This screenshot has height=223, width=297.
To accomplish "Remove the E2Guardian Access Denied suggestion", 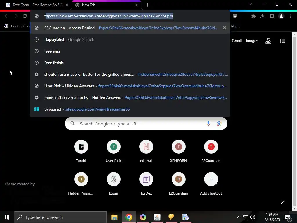I will (224, 28).
